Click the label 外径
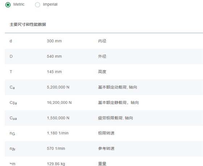203x166 pixels. 102,56
